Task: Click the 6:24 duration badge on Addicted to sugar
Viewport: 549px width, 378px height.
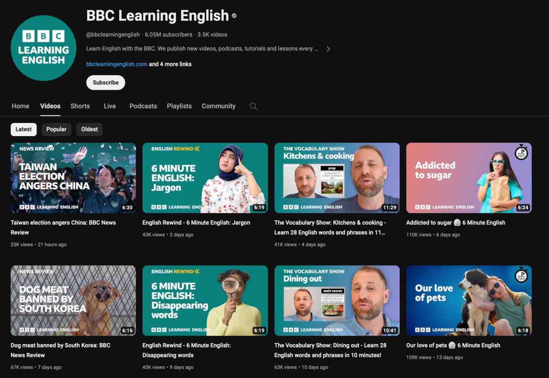Action: click(523, 207)
